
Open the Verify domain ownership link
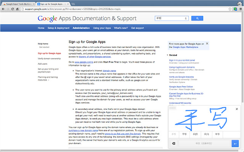(x=50, y=59)
